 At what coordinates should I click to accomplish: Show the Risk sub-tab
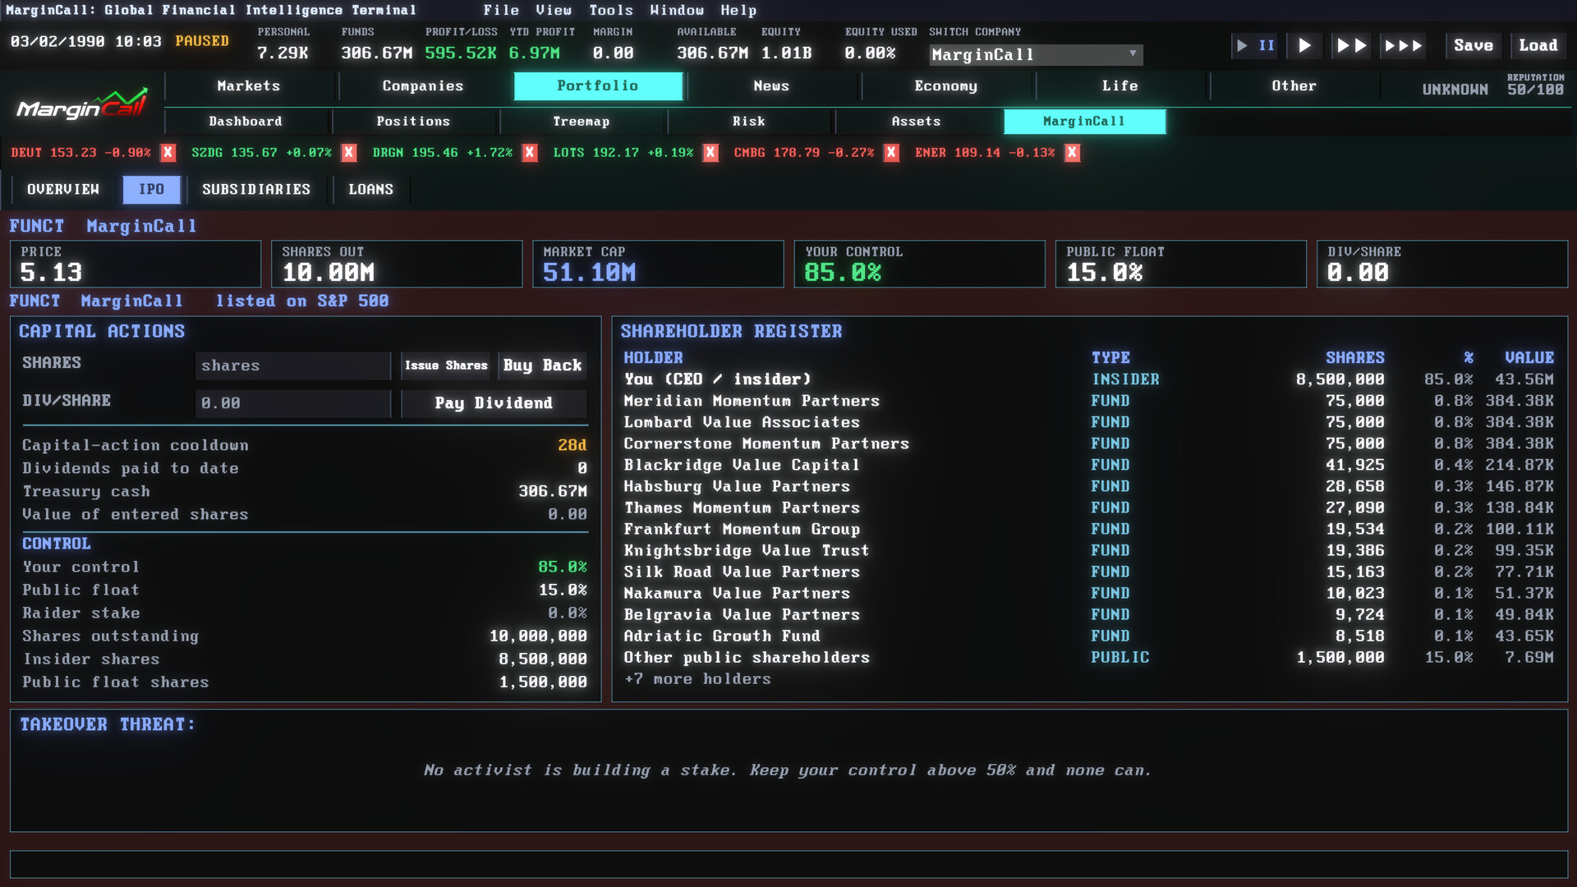749,122
